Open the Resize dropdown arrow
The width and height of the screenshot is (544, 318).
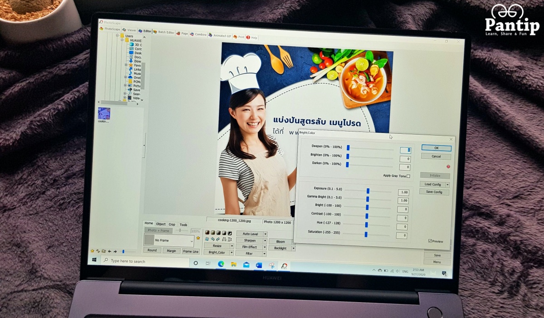(232, 246)
